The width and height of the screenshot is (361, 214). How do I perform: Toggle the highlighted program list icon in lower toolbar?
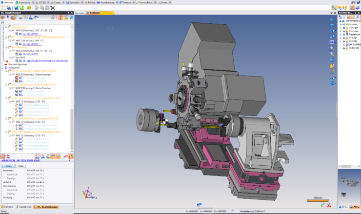pos(37,156)
